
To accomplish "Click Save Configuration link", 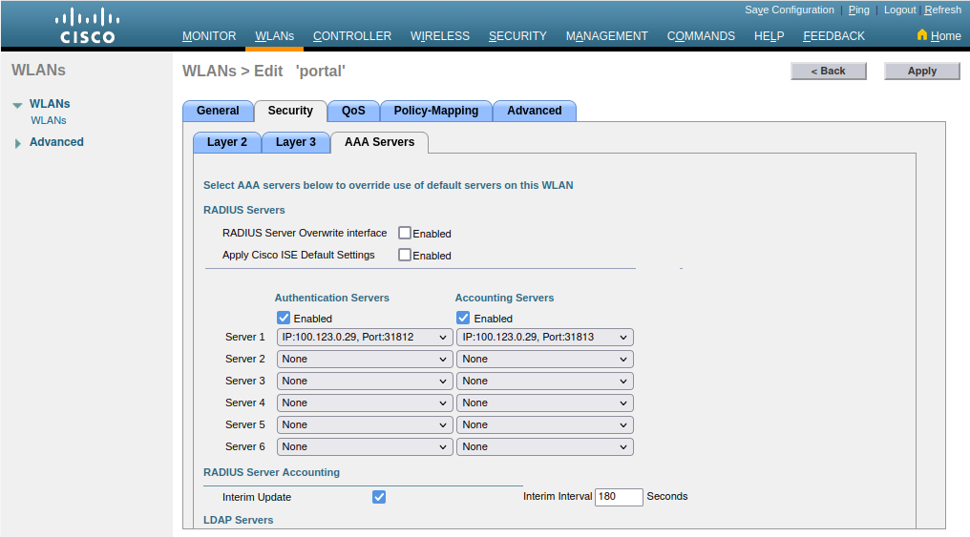I will point(789,10).
